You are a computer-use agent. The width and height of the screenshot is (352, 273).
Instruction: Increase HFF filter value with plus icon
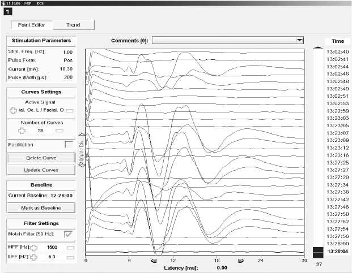click(33, 248)
